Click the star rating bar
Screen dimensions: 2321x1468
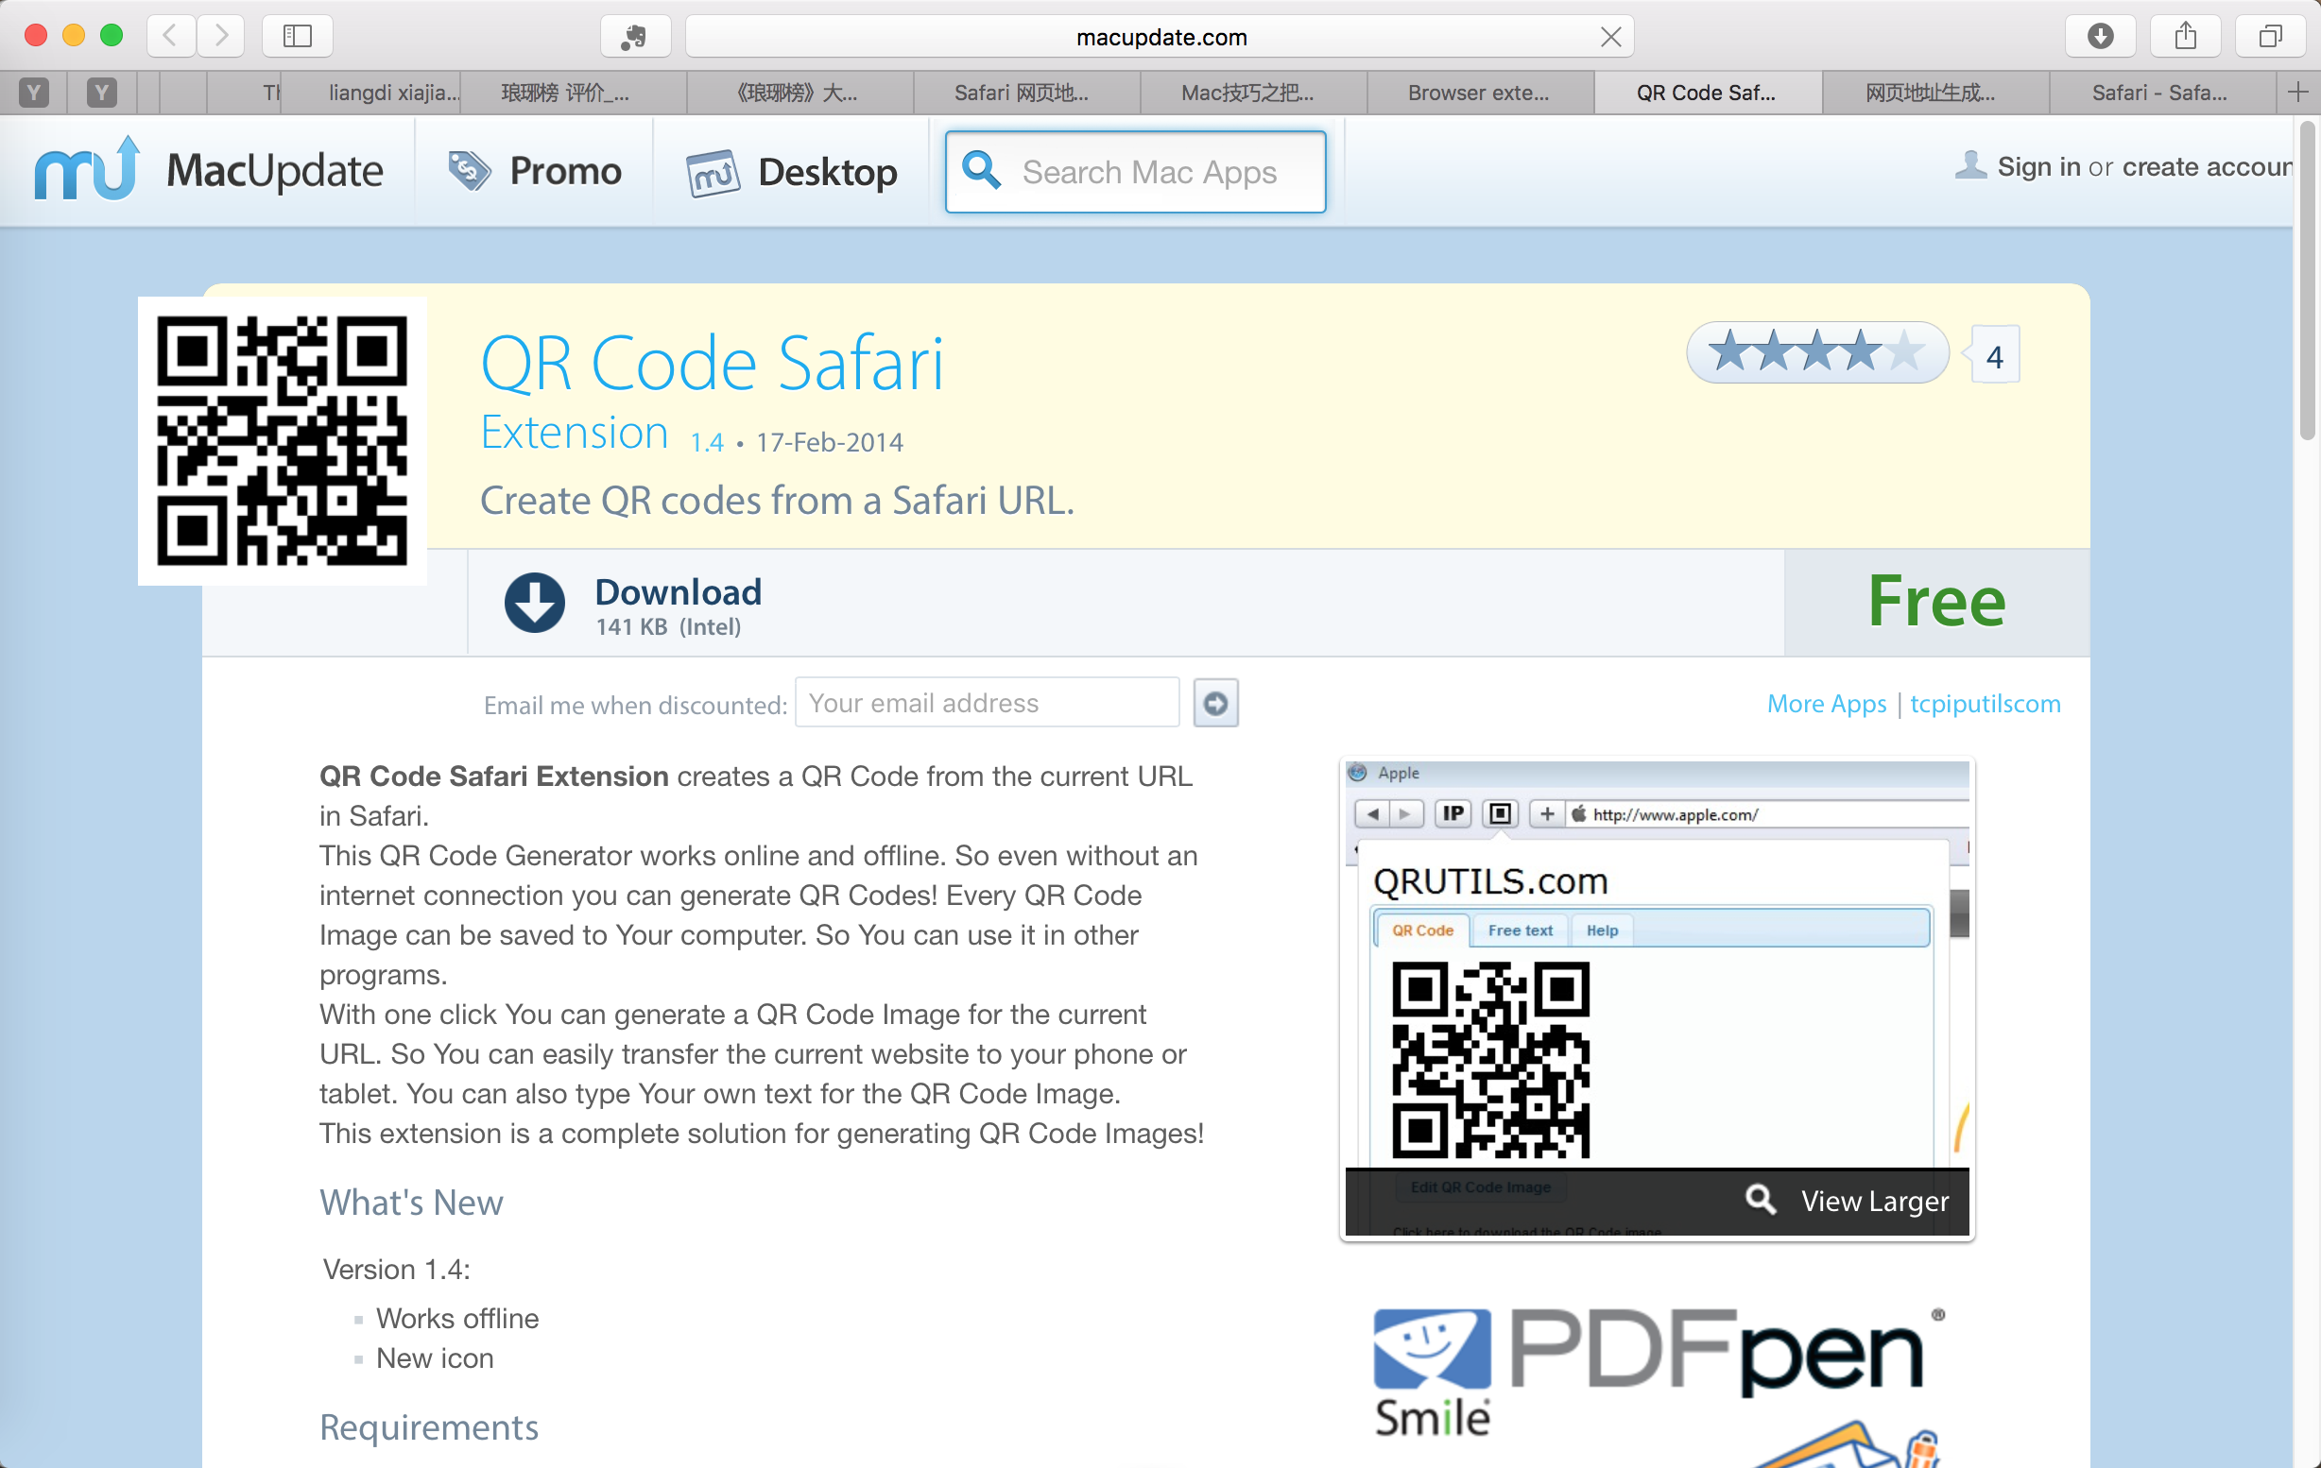click(1816, 352)
